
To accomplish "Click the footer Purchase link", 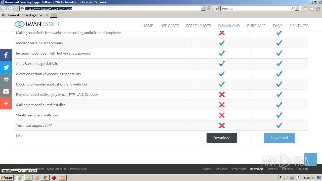I will (x=272, y=169).
